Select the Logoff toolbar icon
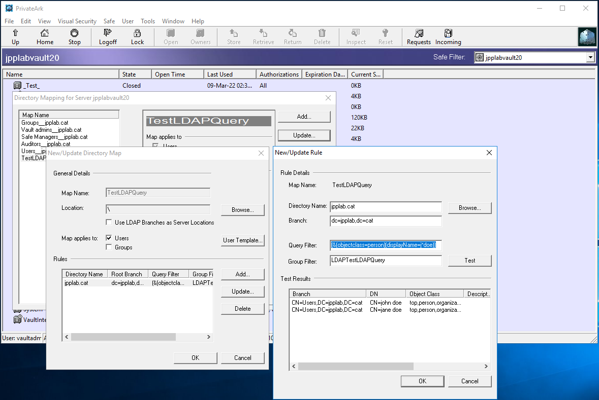Viewport: 599px width, 400px height. pyautogui.click(x=107, y=36)
